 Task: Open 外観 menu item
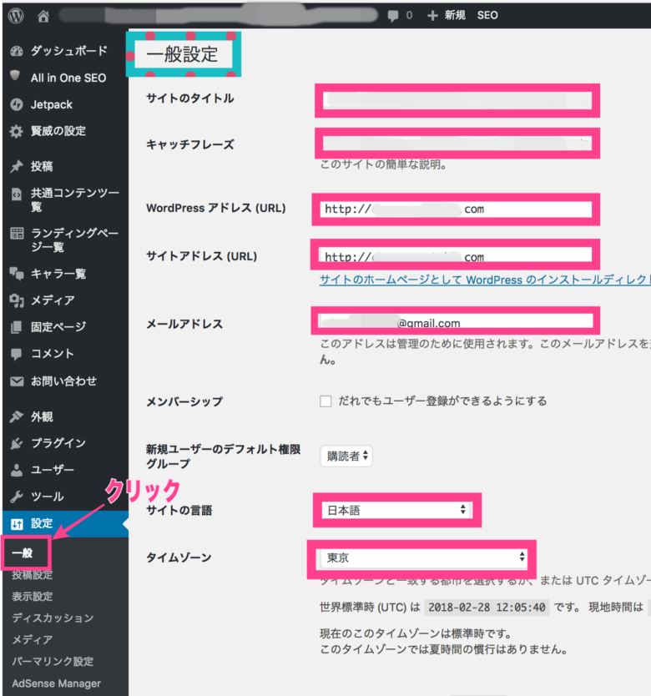pos(42,416)
